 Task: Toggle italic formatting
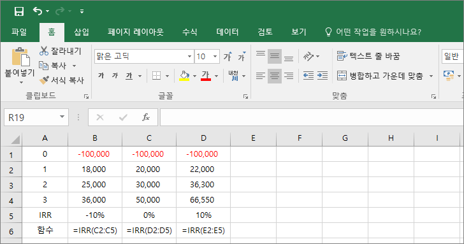pos(115,76)
